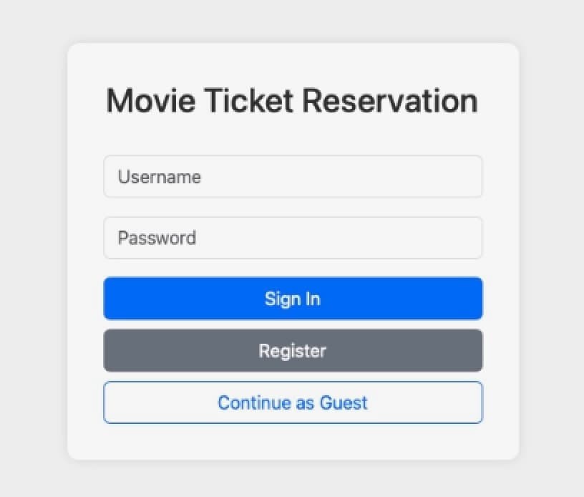Open registration via the Register button
The image size is (584, 497).
(x=293, y=351)
